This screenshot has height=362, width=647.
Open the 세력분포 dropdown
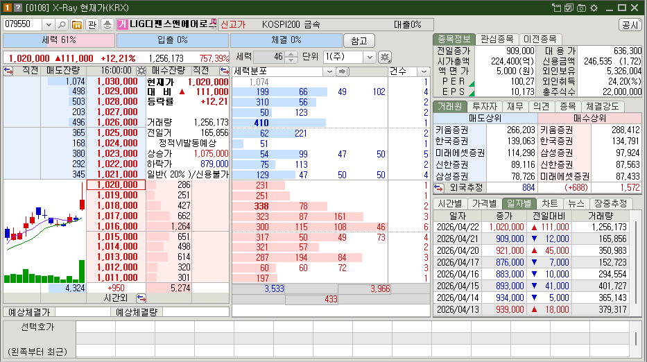coord(329,71)
